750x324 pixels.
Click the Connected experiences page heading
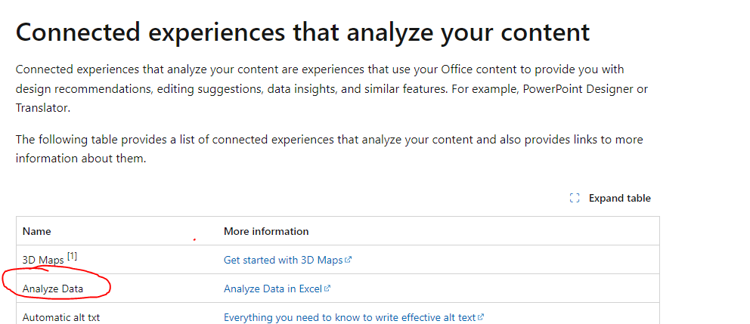(x=302, y=32)
